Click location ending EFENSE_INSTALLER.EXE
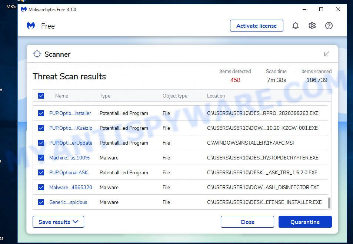 [x=264, y=202]
